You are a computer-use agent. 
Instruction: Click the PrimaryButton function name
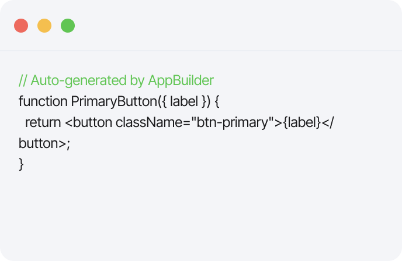pos(108,101)
